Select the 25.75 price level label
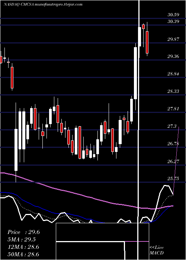This screenshot has height=260, width=186. (x=173, y=179)
